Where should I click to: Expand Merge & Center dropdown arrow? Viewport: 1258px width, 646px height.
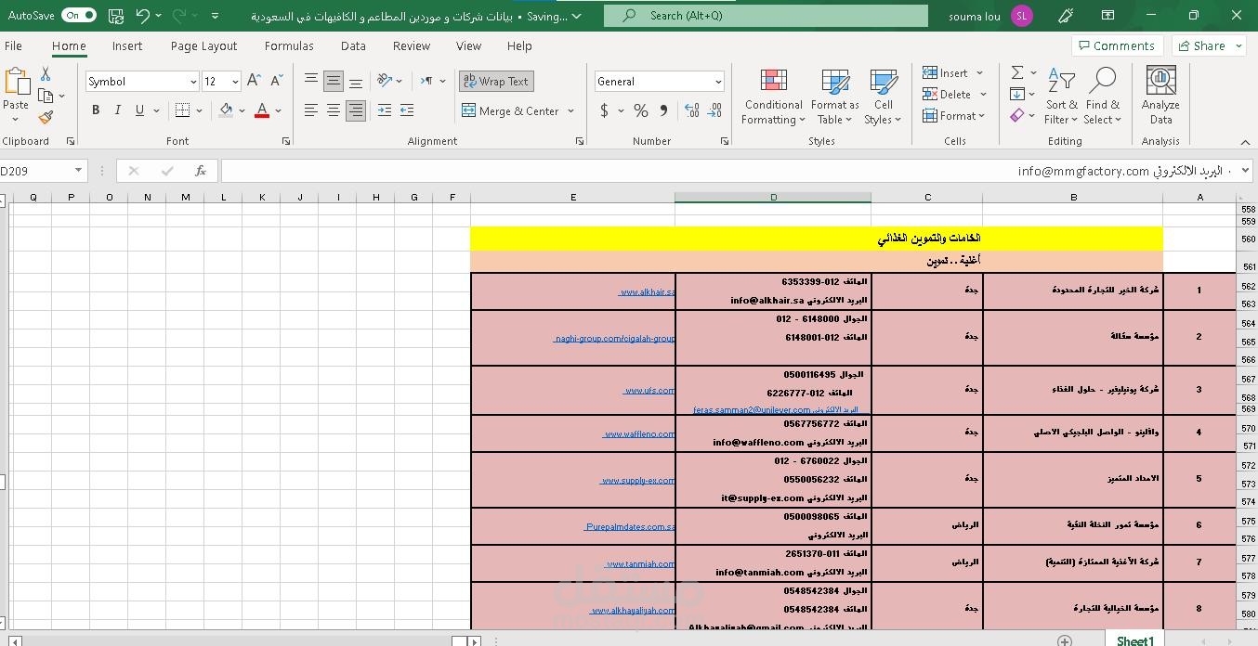point(570,111)
